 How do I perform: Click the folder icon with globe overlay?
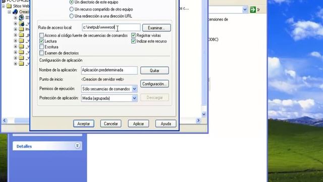[21, 24]
